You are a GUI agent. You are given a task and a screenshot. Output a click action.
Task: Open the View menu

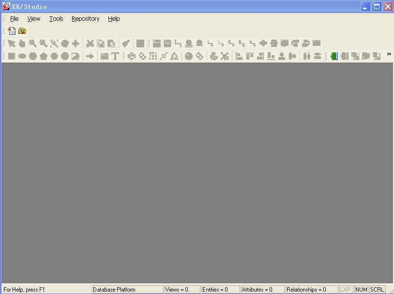pos(34,19)
